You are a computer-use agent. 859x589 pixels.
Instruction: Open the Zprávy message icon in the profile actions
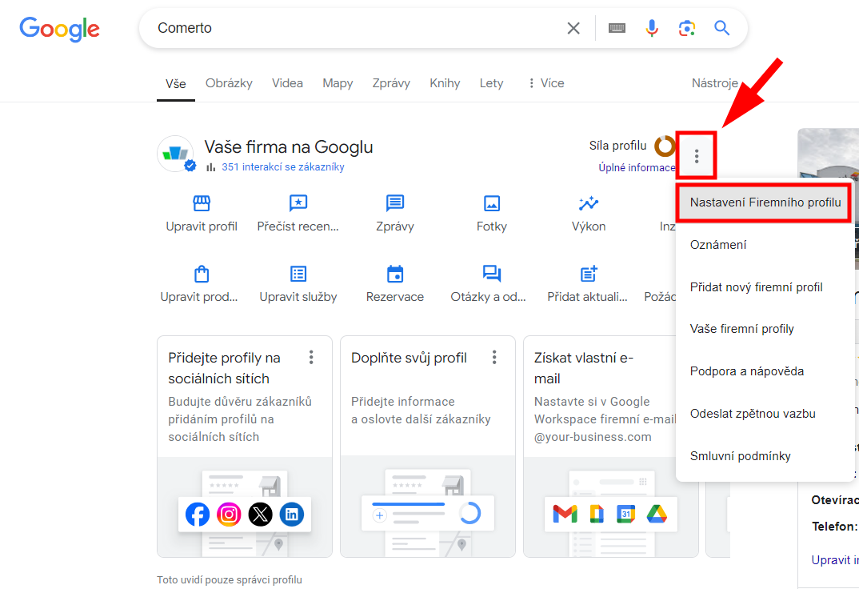point(395,203)
